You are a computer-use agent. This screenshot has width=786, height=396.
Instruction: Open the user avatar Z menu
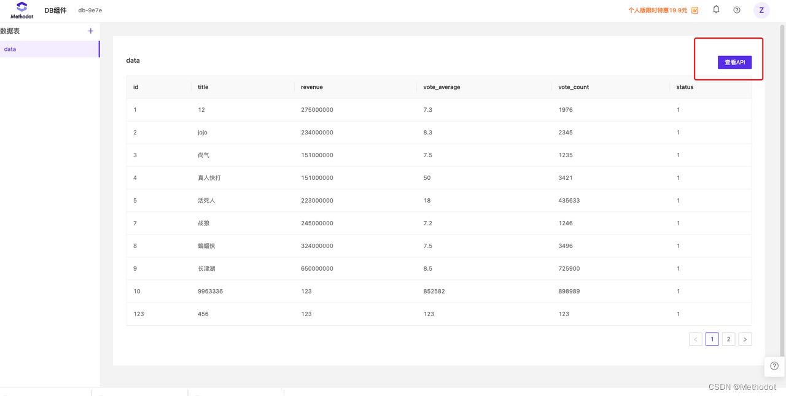[761, 10]
